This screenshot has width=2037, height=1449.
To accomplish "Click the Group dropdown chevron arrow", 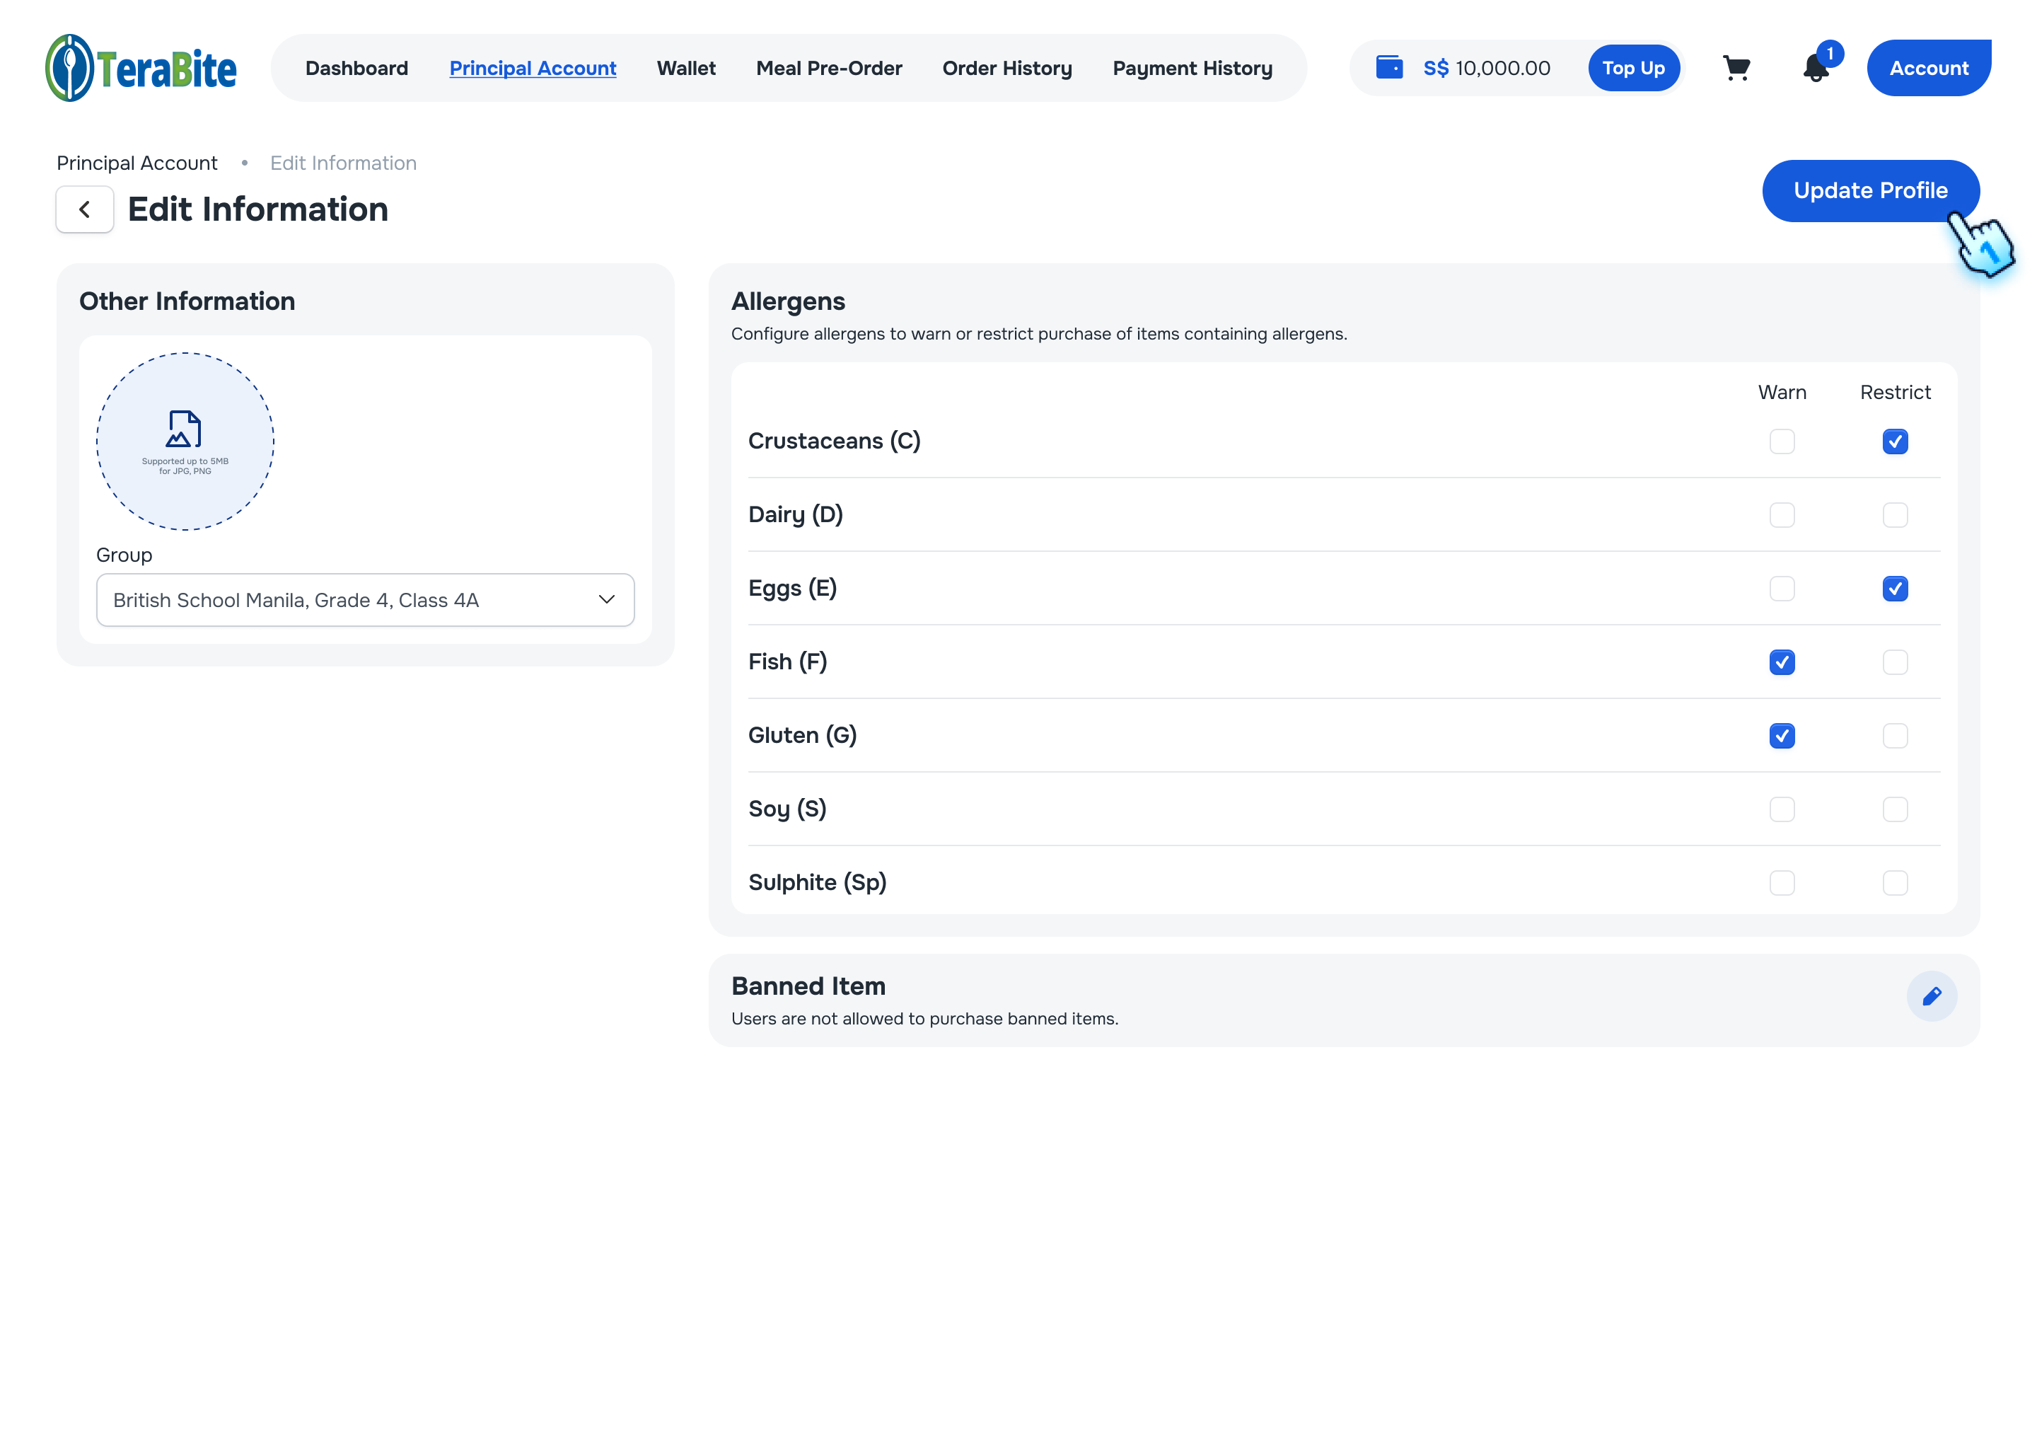I will coord(606,601).
